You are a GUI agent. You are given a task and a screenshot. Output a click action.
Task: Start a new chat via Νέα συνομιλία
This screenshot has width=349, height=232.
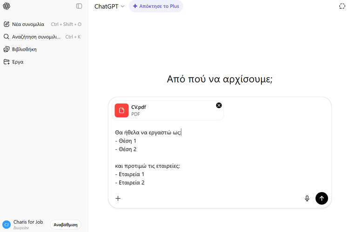tap(28, 24)
